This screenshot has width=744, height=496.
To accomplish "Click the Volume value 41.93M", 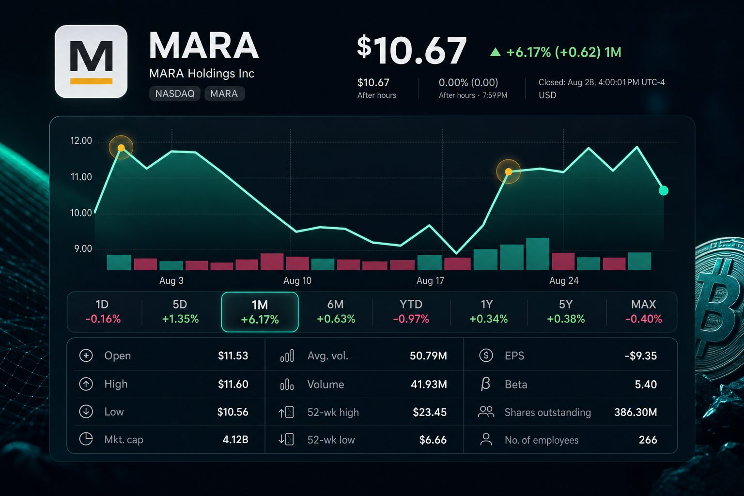I will click(429, 384).
